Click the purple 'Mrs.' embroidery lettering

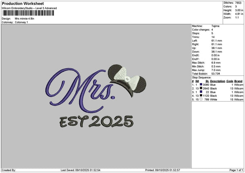coord(80,91)
